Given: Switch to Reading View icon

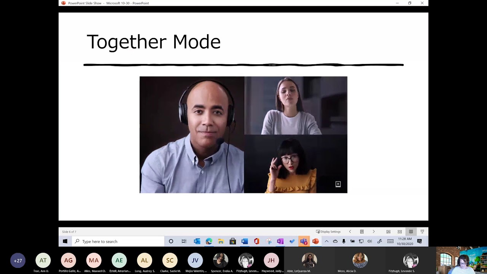Looking at the screenshot, I should 411,231.
